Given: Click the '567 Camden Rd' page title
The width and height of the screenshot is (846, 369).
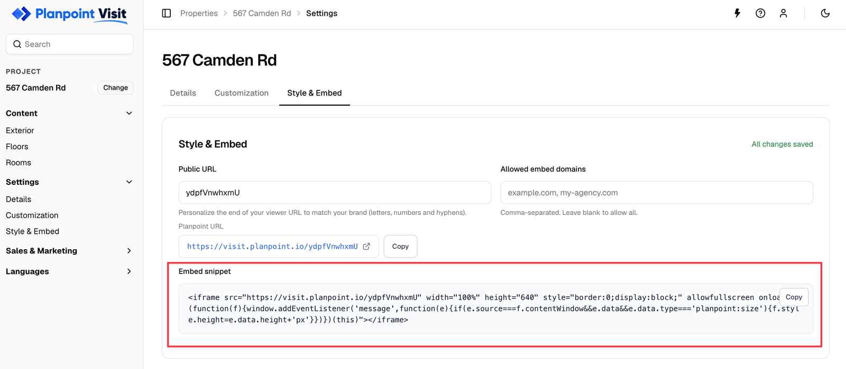Looking at the screenshot, I should pos(219,60).
